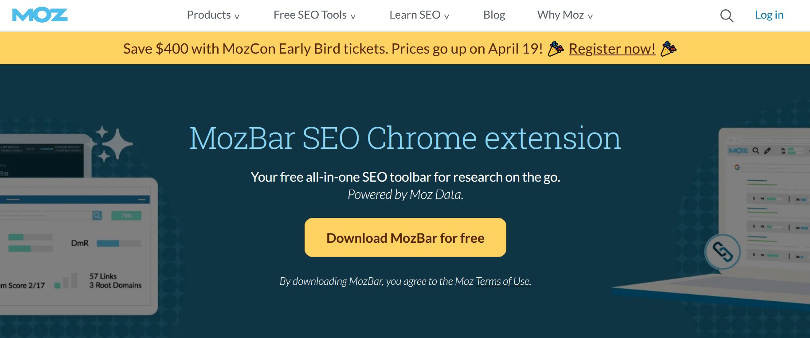Expand the Learn SEO dropdown chevron
The height and width of the screenshot is (338, 810).
pos(446,17)
